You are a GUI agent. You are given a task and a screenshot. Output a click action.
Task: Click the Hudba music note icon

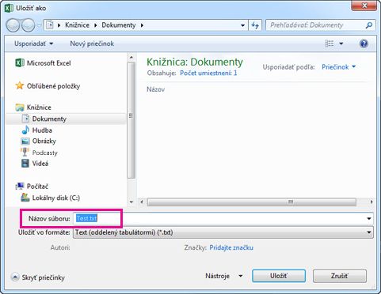coord(25,130)
